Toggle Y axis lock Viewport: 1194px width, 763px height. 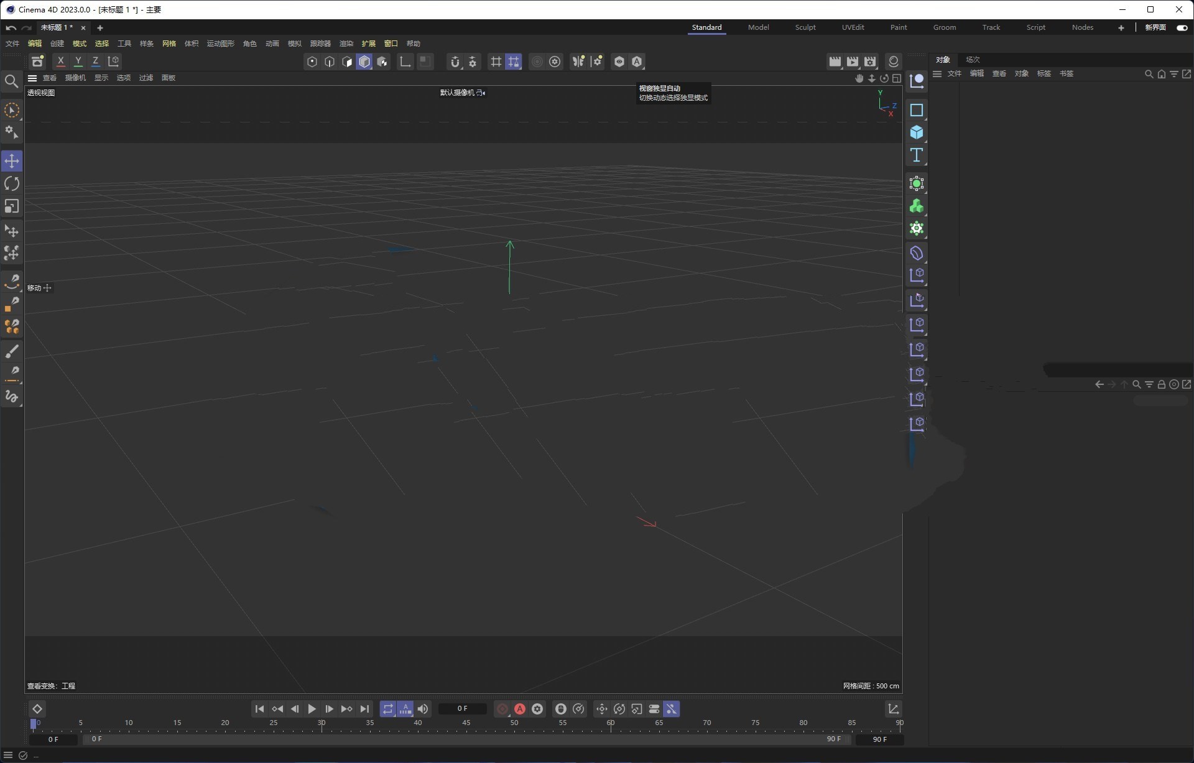click(x=78, y=62)
